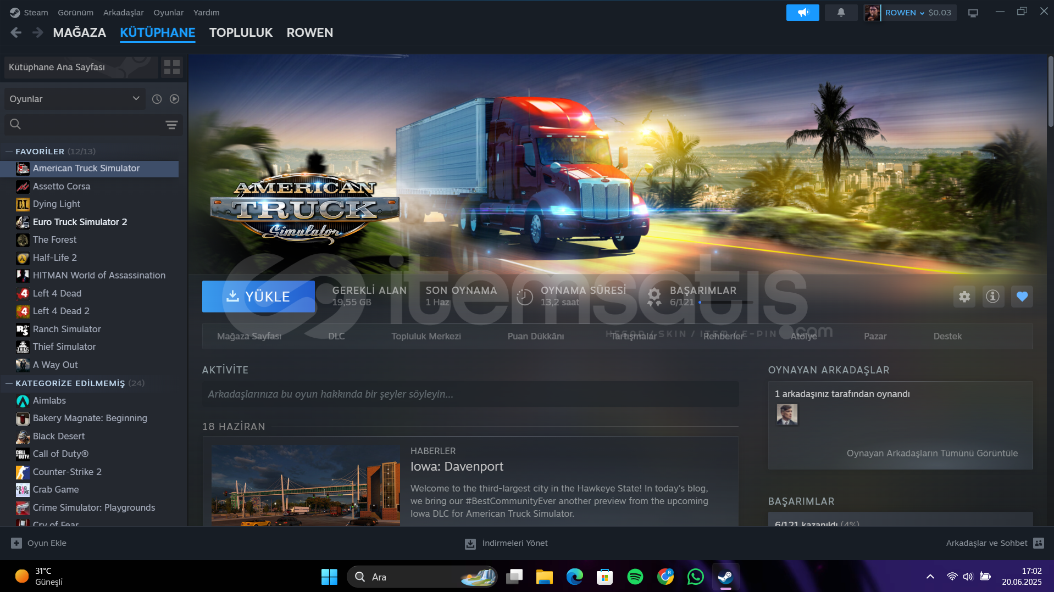Open the ROWEN profile tab
Image resolution: width=1054 pixels, height=592 pixels.
(x=309, y=32)
